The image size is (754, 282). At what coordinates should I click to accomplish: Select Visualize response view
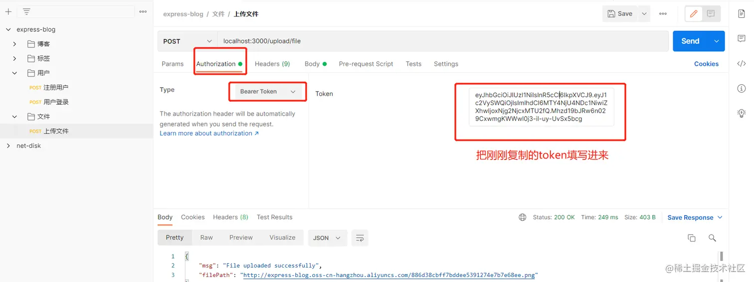pyautogui.click(x=282, y=238)
